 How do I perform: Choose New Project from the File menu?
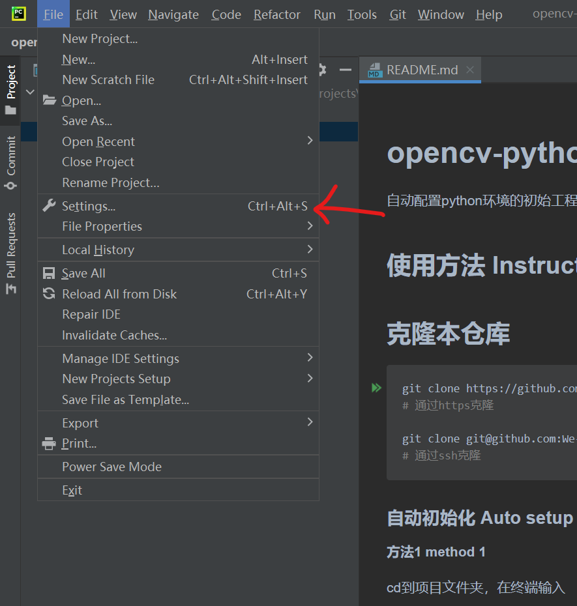100,39
